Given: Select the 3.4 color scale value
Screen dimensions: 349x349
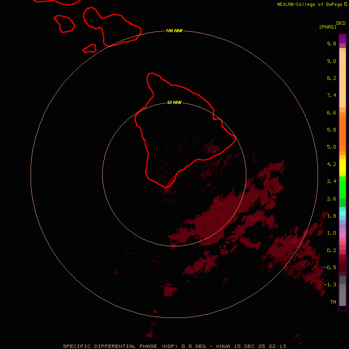Looking at the screenshot, I should click(x=332, y=181).
